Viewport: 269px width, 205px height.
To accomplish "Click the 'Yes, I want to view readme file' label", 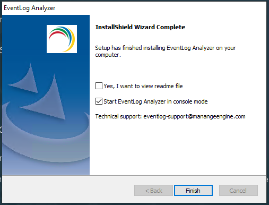I will [143, 86].
